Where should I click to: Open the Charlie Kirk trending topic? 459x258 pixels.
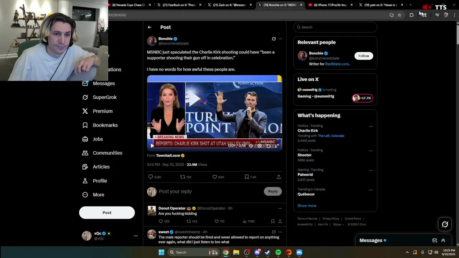308,131
